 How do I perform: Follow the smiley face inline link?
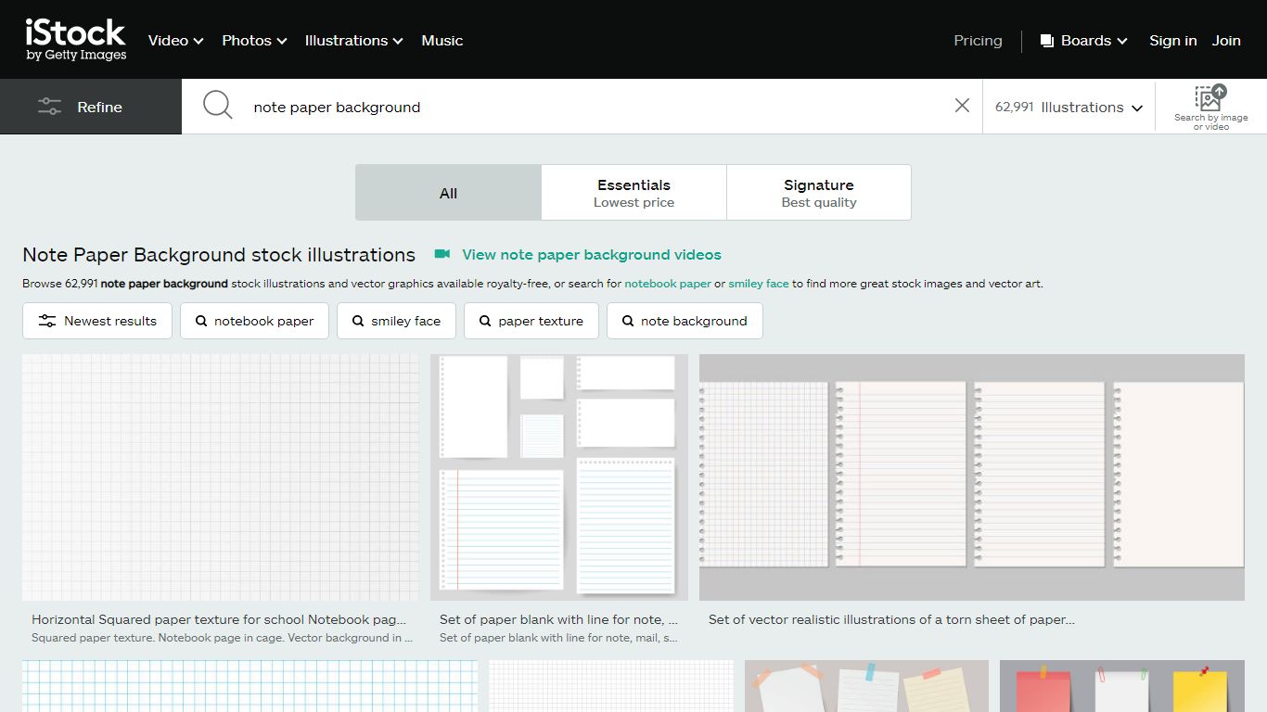coord(759,284)
